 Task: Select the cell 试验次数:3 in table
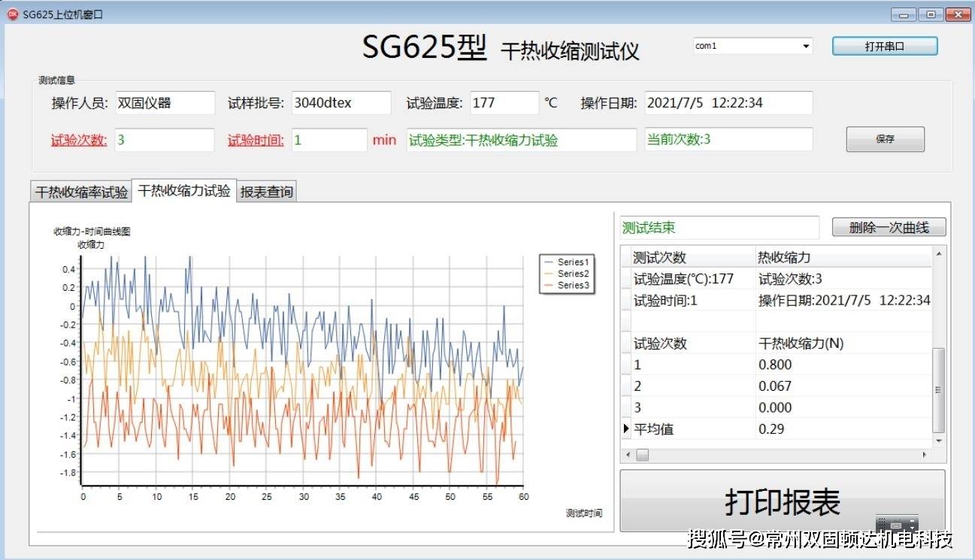(x=843, y=279)
